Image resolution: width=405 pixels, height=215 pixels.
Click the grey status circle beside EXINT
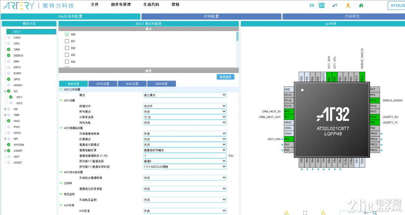pyautogui.click(x=9, y=73)
